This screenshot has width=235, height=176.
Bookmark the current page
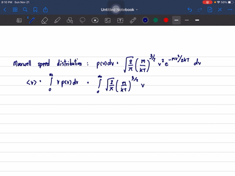click(35, 10)
